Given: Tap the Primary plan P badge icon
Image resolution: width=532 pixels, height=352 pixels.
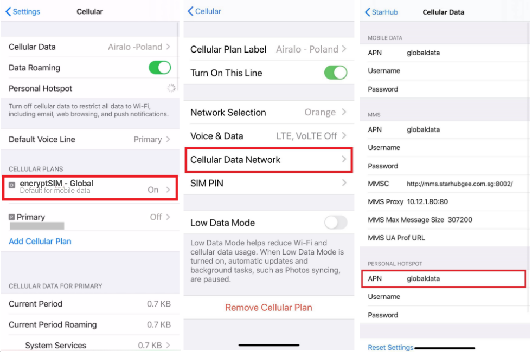Looking at the screenshot, I should pos(11,217).
